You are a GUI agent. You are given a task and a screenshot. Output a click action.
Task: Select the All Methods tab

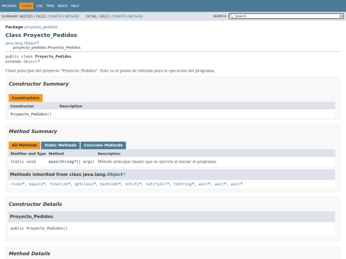pyautogui.click(x=24, y=145)
